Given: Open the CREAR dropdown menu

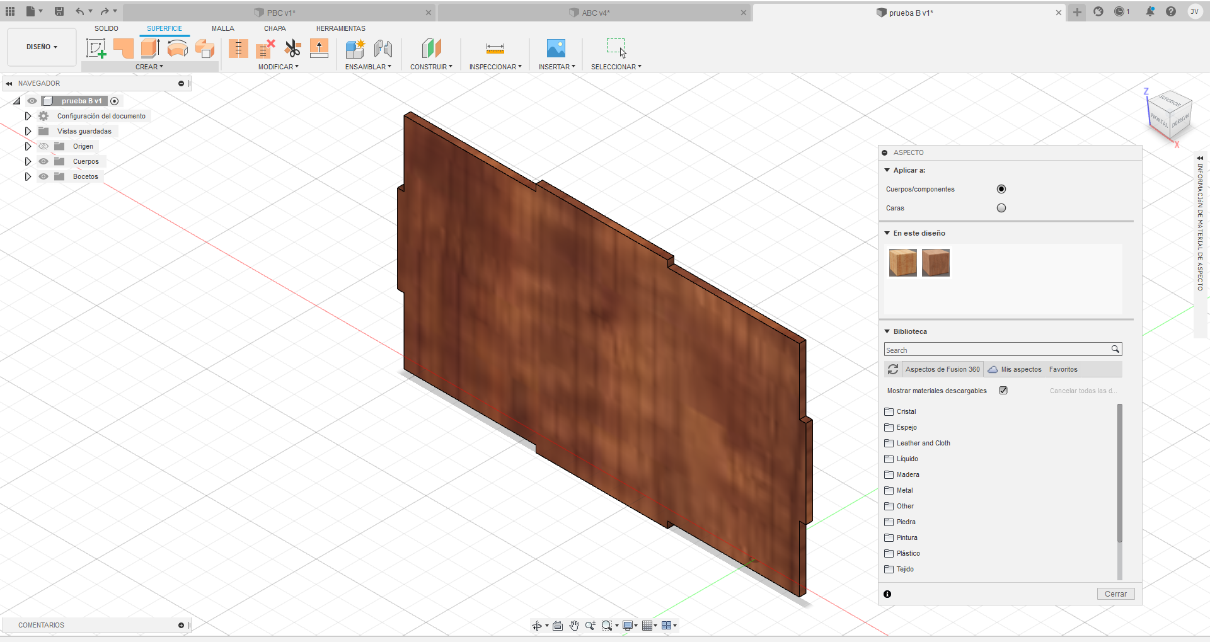Looking at the screenshot, I should (149, 67).
